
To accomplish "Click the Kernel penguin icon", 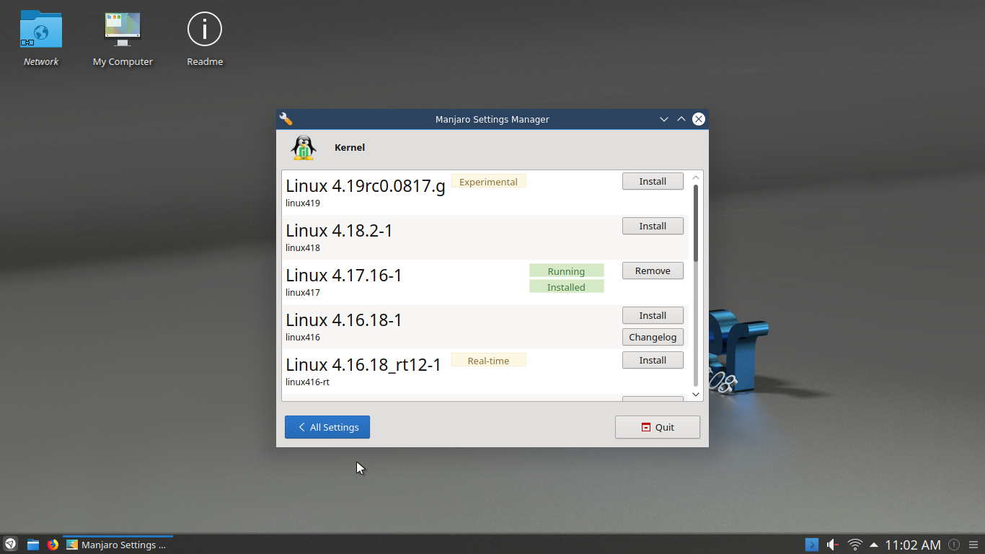I will [x=304, y=147].
